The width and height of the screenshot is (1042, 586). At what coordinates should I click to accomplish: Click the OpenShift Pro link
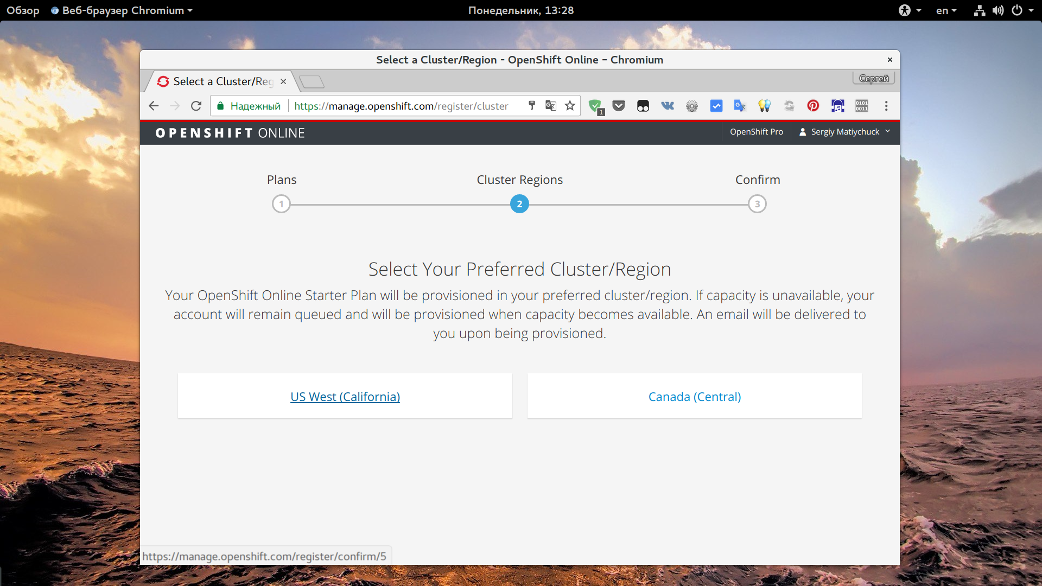(756, 132)
